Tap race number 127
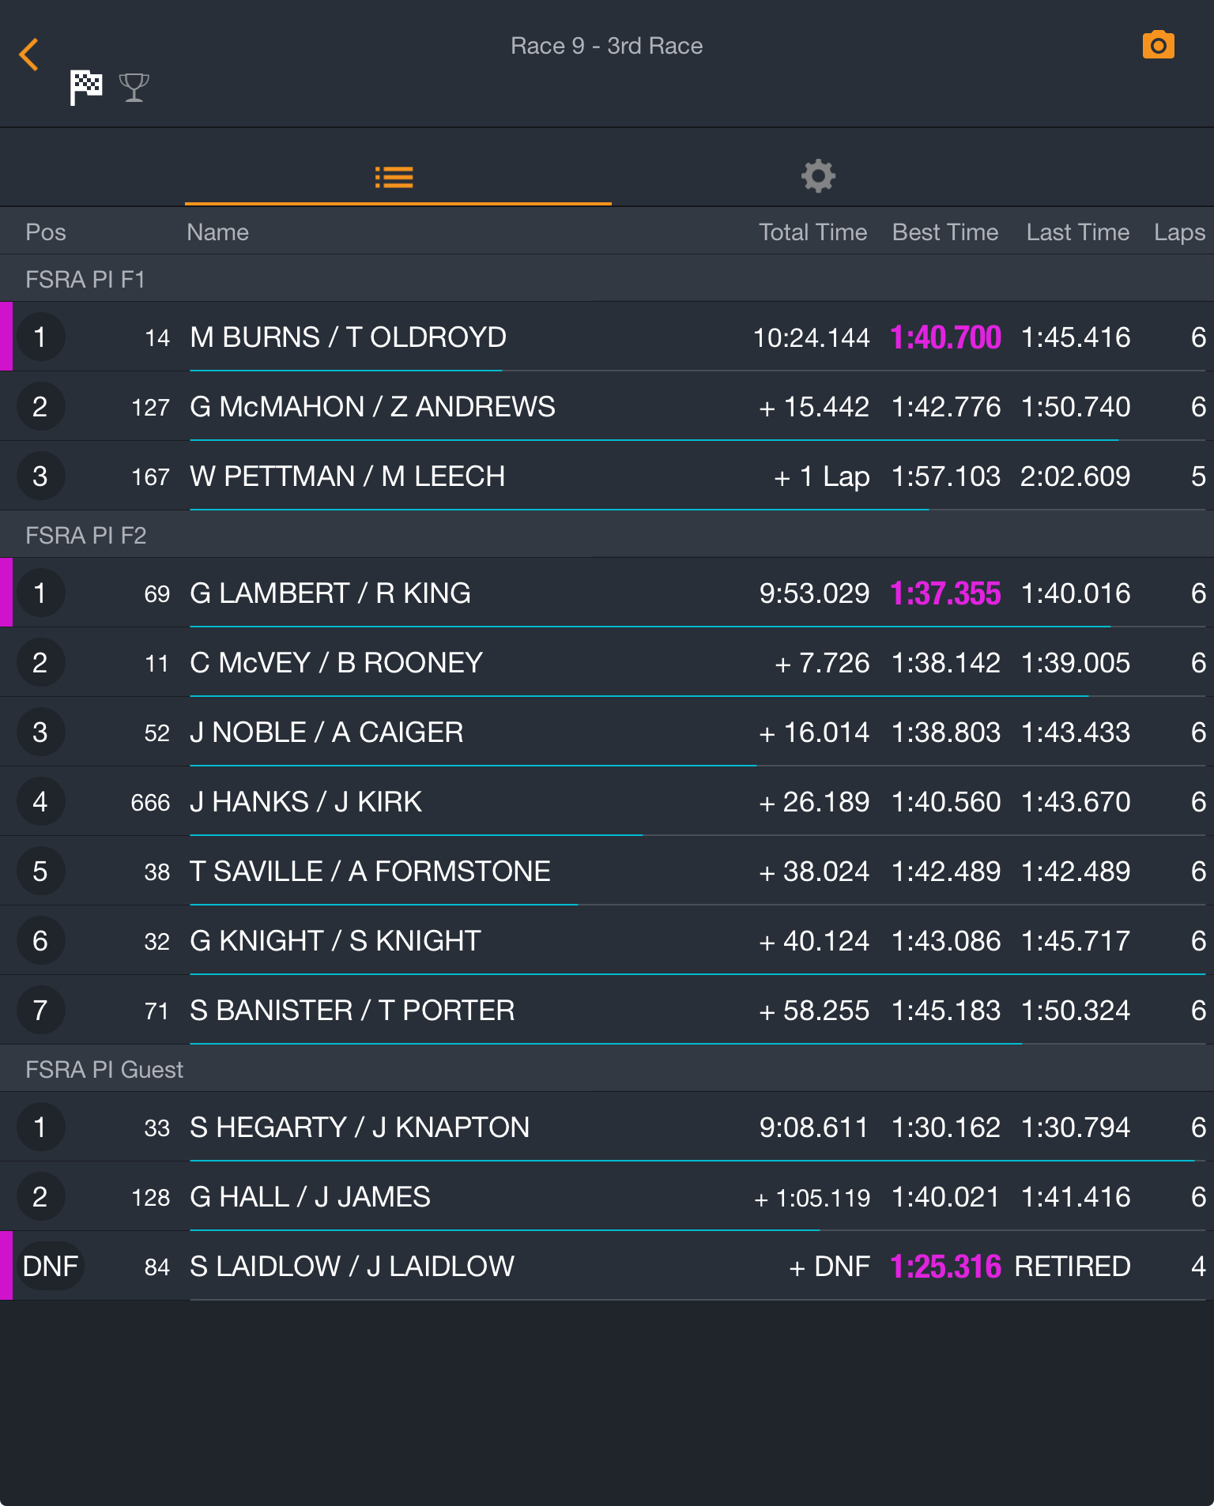Viewport: 1214px width, 1506px height. point(150,408)
